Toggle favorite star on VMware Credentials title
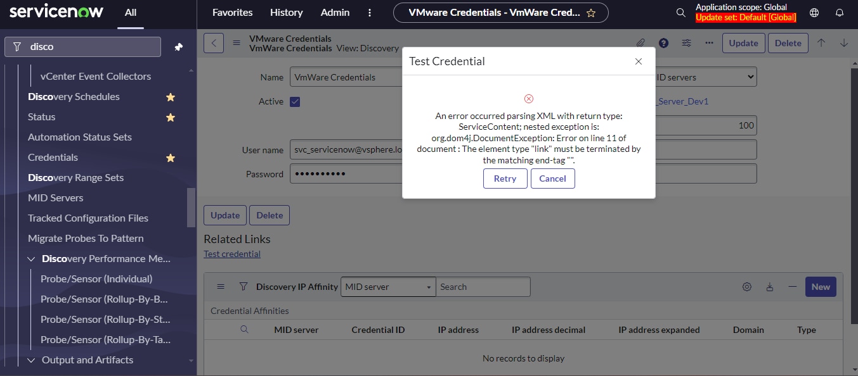 pyautogui.click(x=591, y=13)
